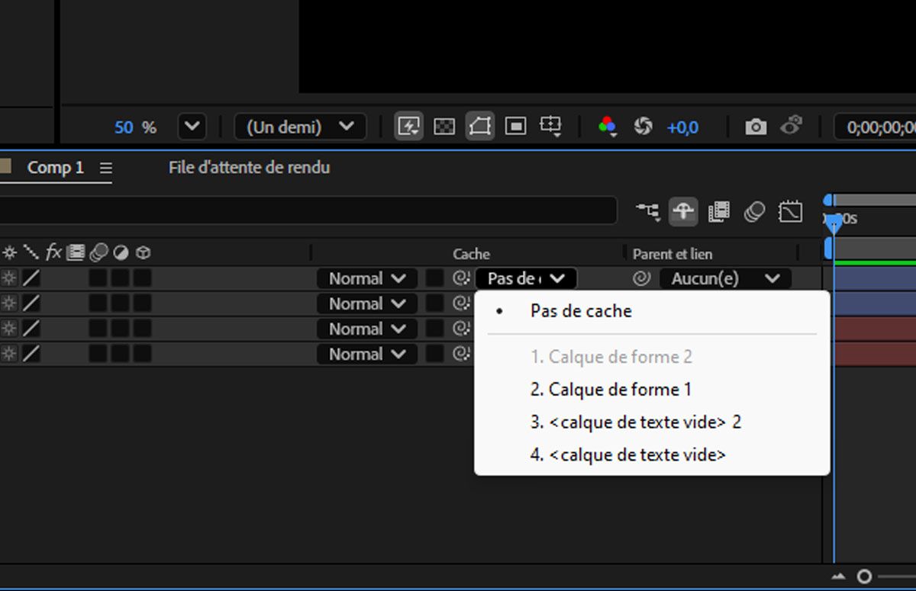Select the top blue layer duration bar
916x591 pixels.
[876, 278]
